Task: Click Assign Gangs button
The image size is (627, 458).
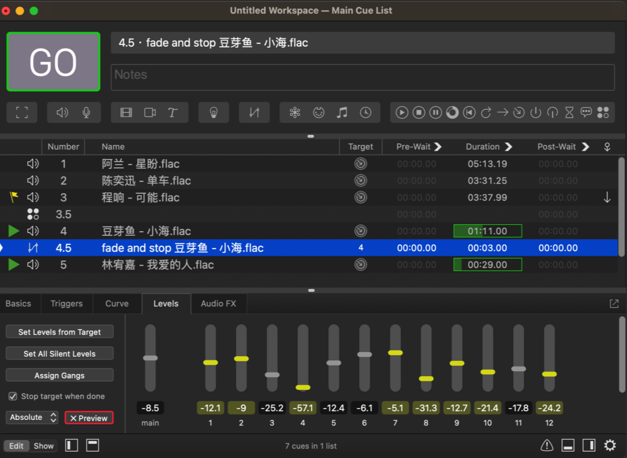Action: pos(59,375)
